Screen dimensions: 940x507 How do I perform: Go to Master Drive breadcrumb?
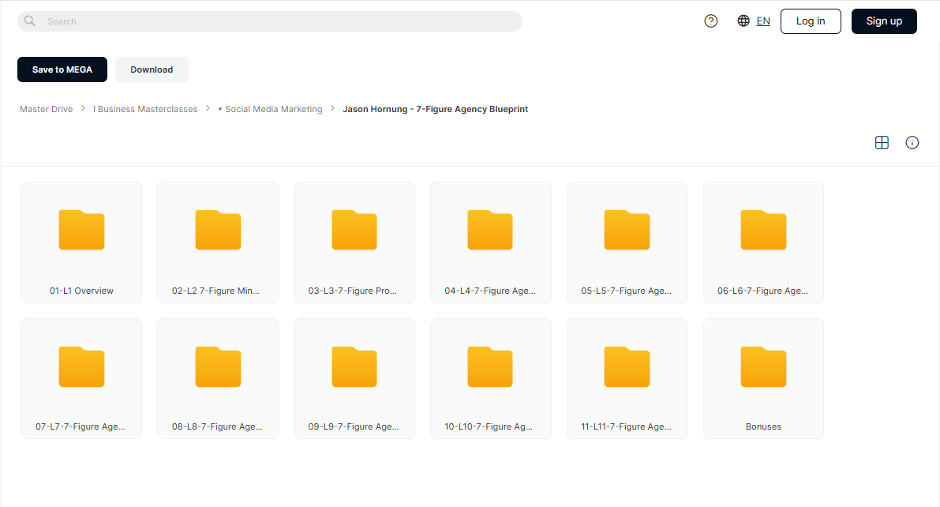coord(46,109)
